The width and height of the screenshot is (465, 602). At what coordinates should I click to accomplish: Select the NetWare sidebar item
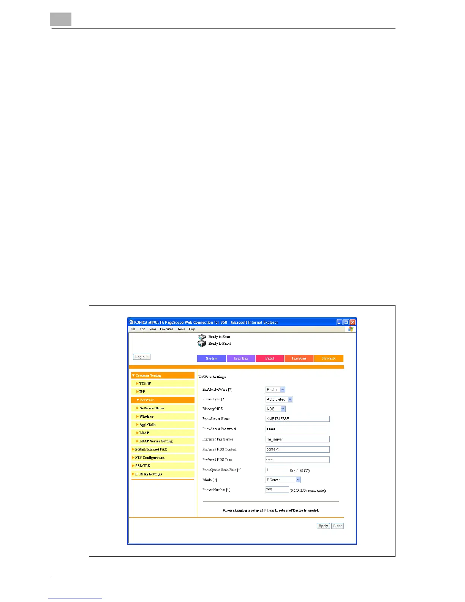click(x=163, y=400)
